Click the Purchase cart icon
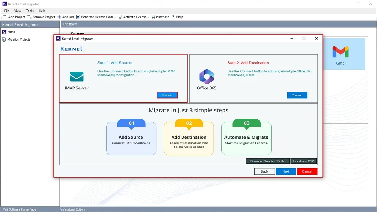The image size is (377, 212). (153, 17)
